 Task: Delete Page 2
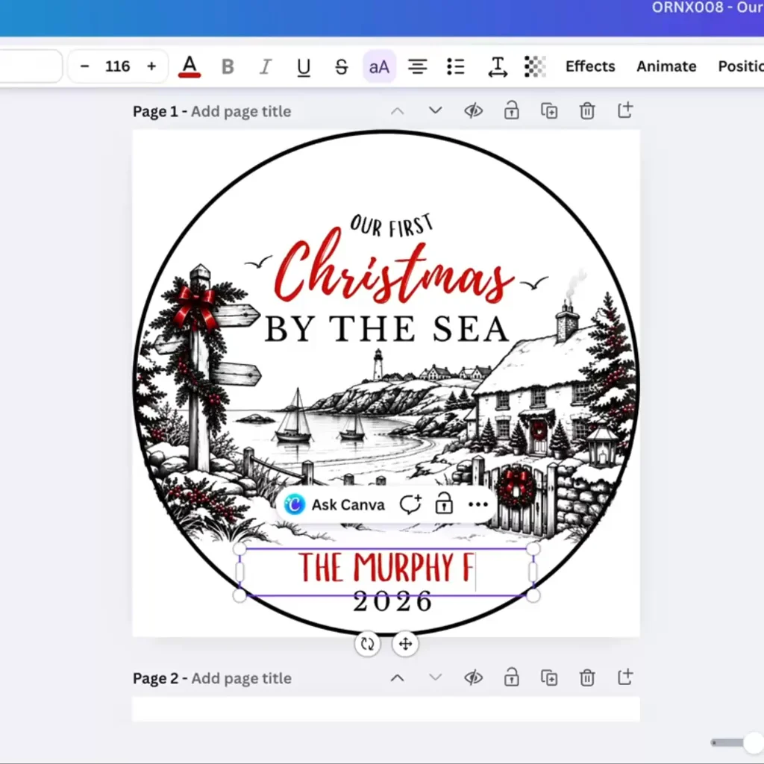pyautogui.click(x=587, y=677)
